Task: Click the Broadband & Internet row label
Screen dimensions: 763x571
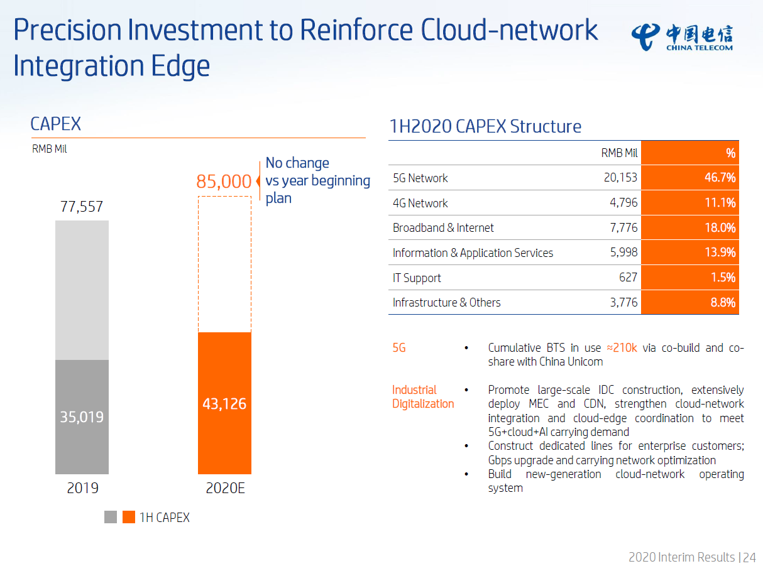Action: pyautogui.click(x=443, y=227)
